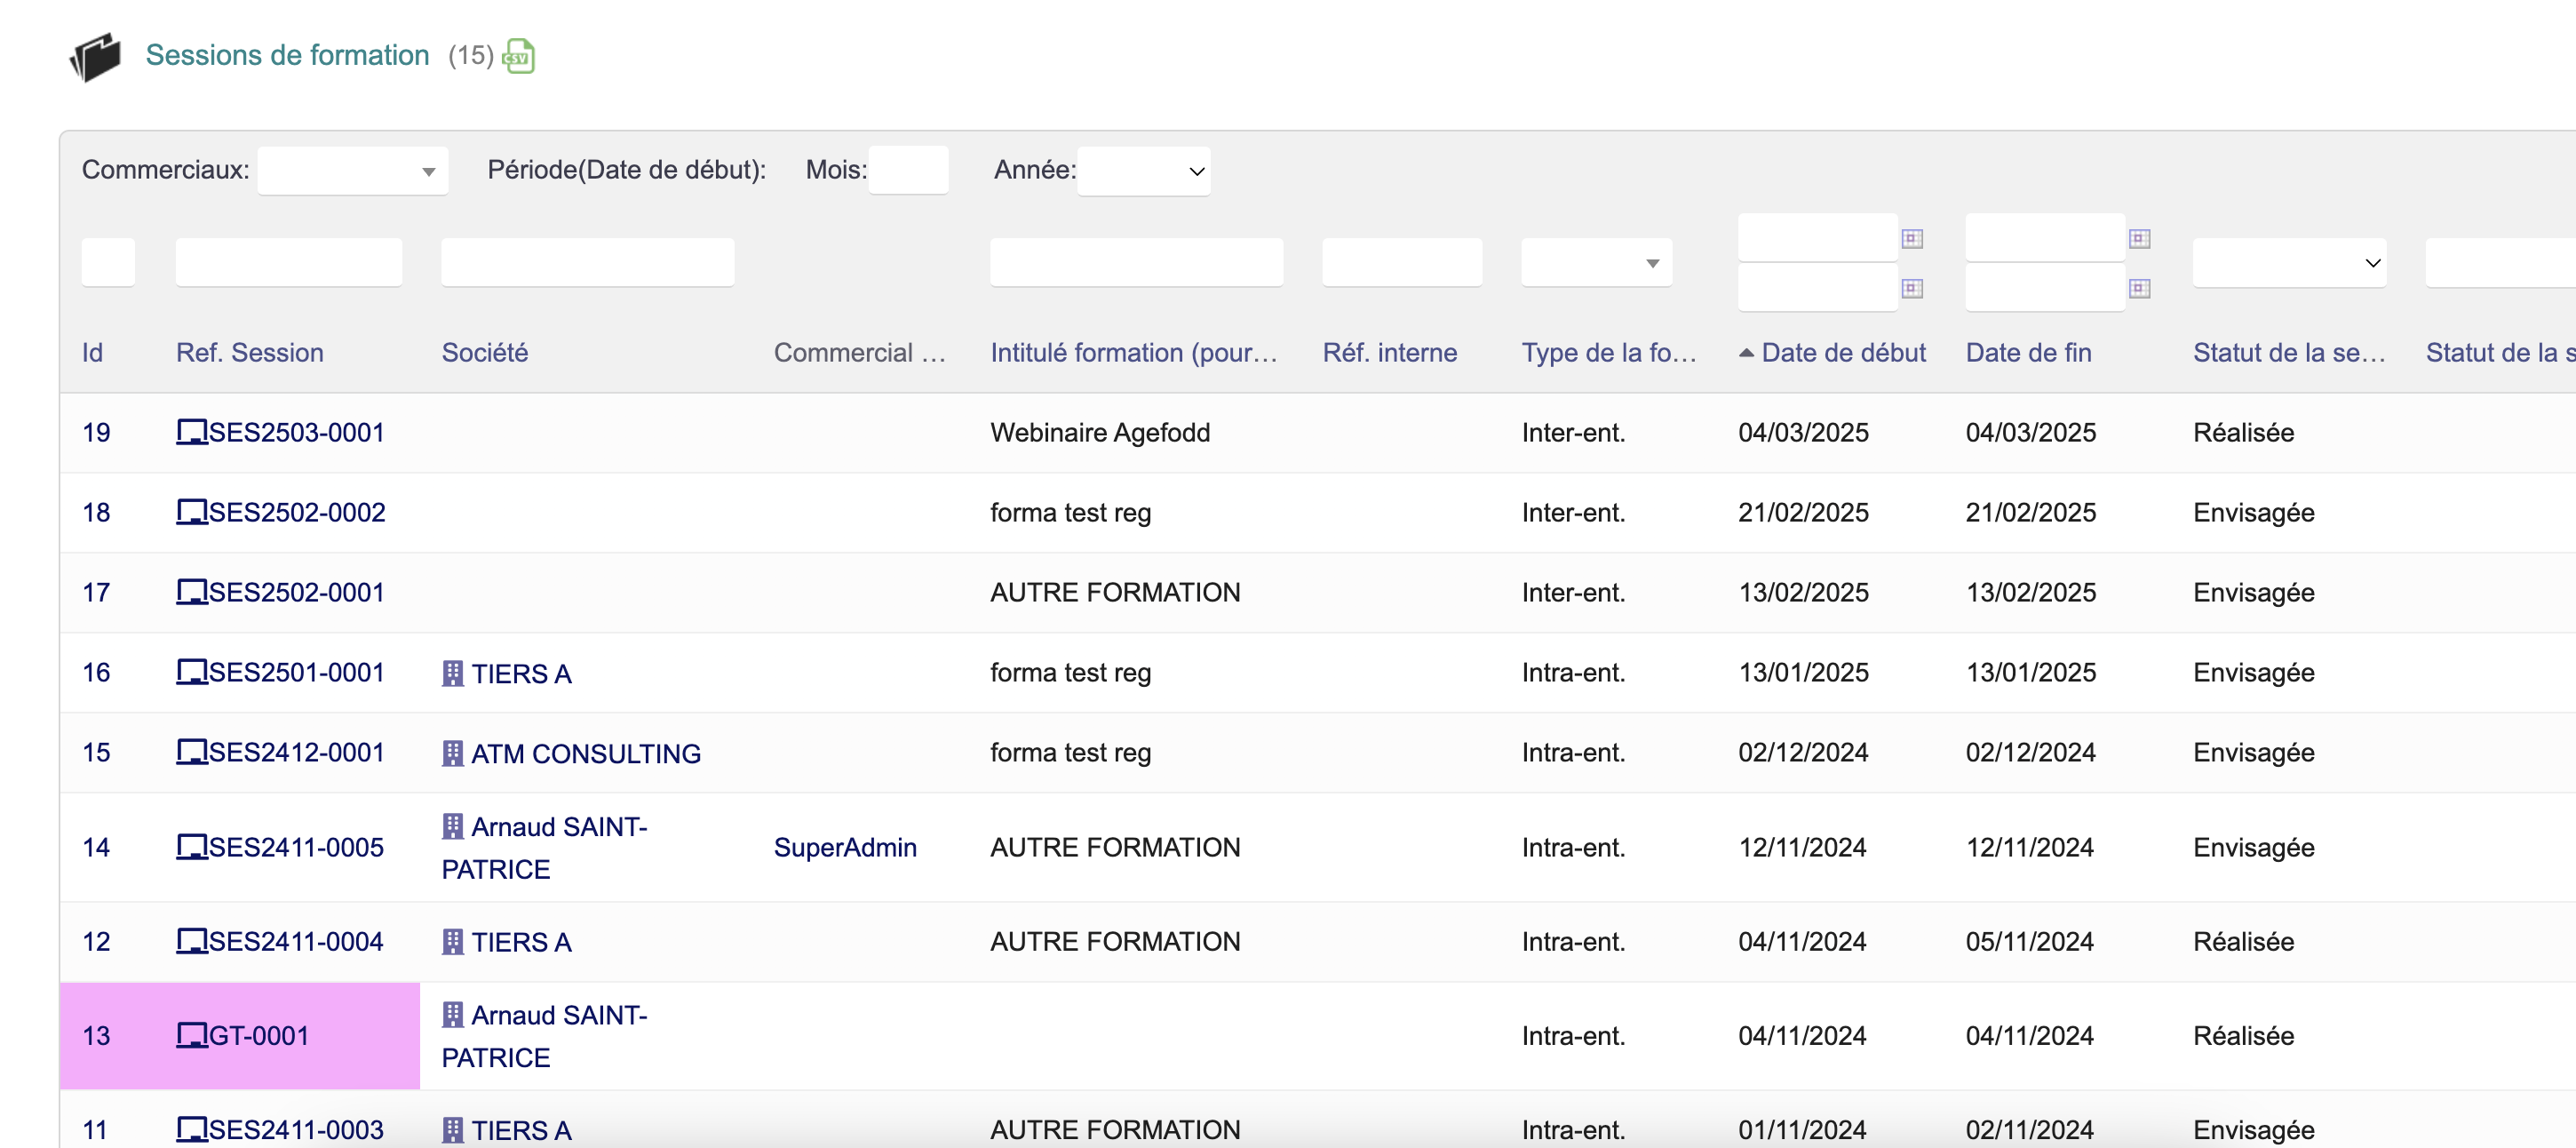Open the end date 'to' calendar picker

pyautogui.click(x=2139, y=288)
